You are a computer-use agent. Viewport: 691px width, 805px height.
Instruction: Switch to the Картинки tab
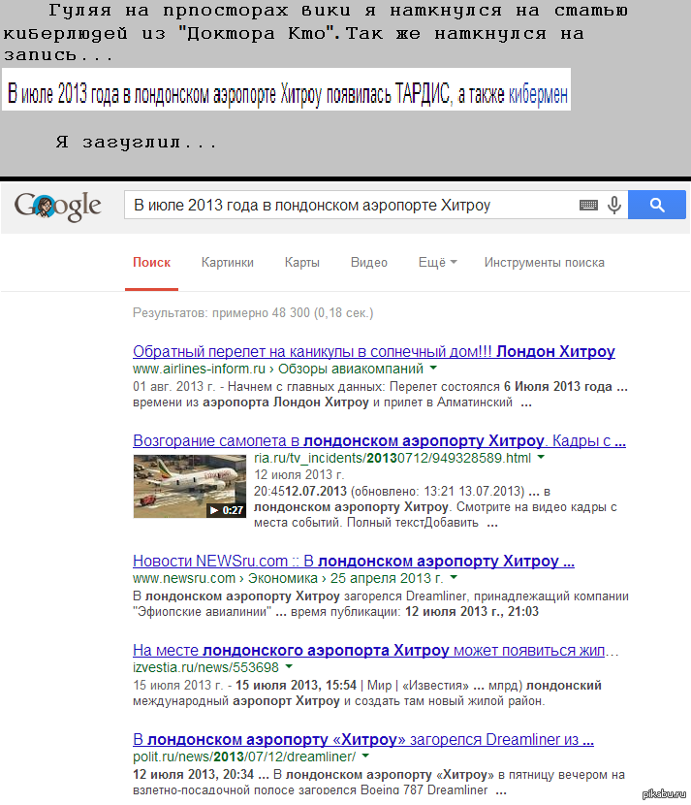(227, 262)
